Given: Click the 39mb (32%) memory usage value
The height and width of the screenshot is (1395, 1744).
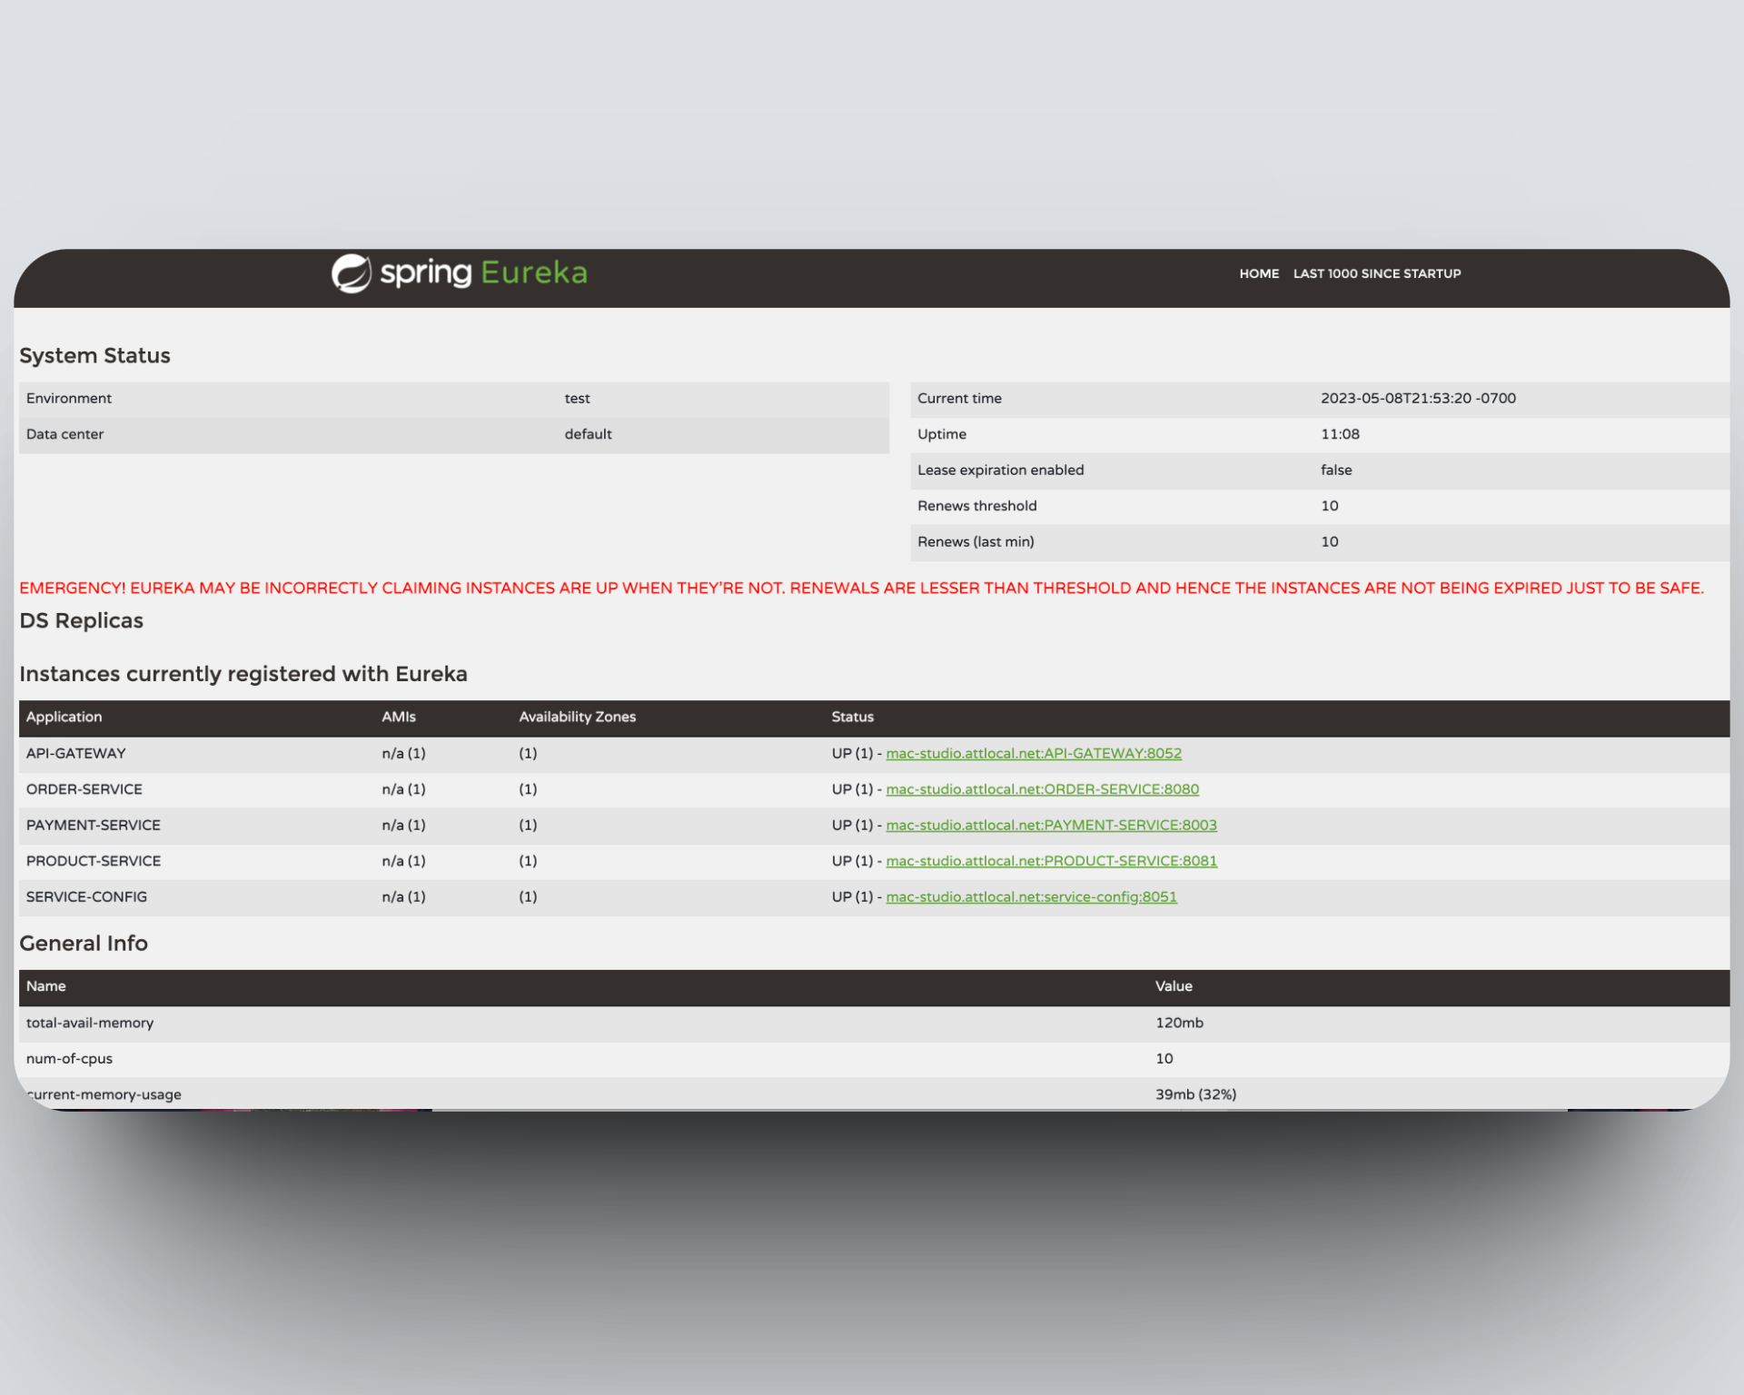Looking at the screenshot, I should [1195, 1094].
